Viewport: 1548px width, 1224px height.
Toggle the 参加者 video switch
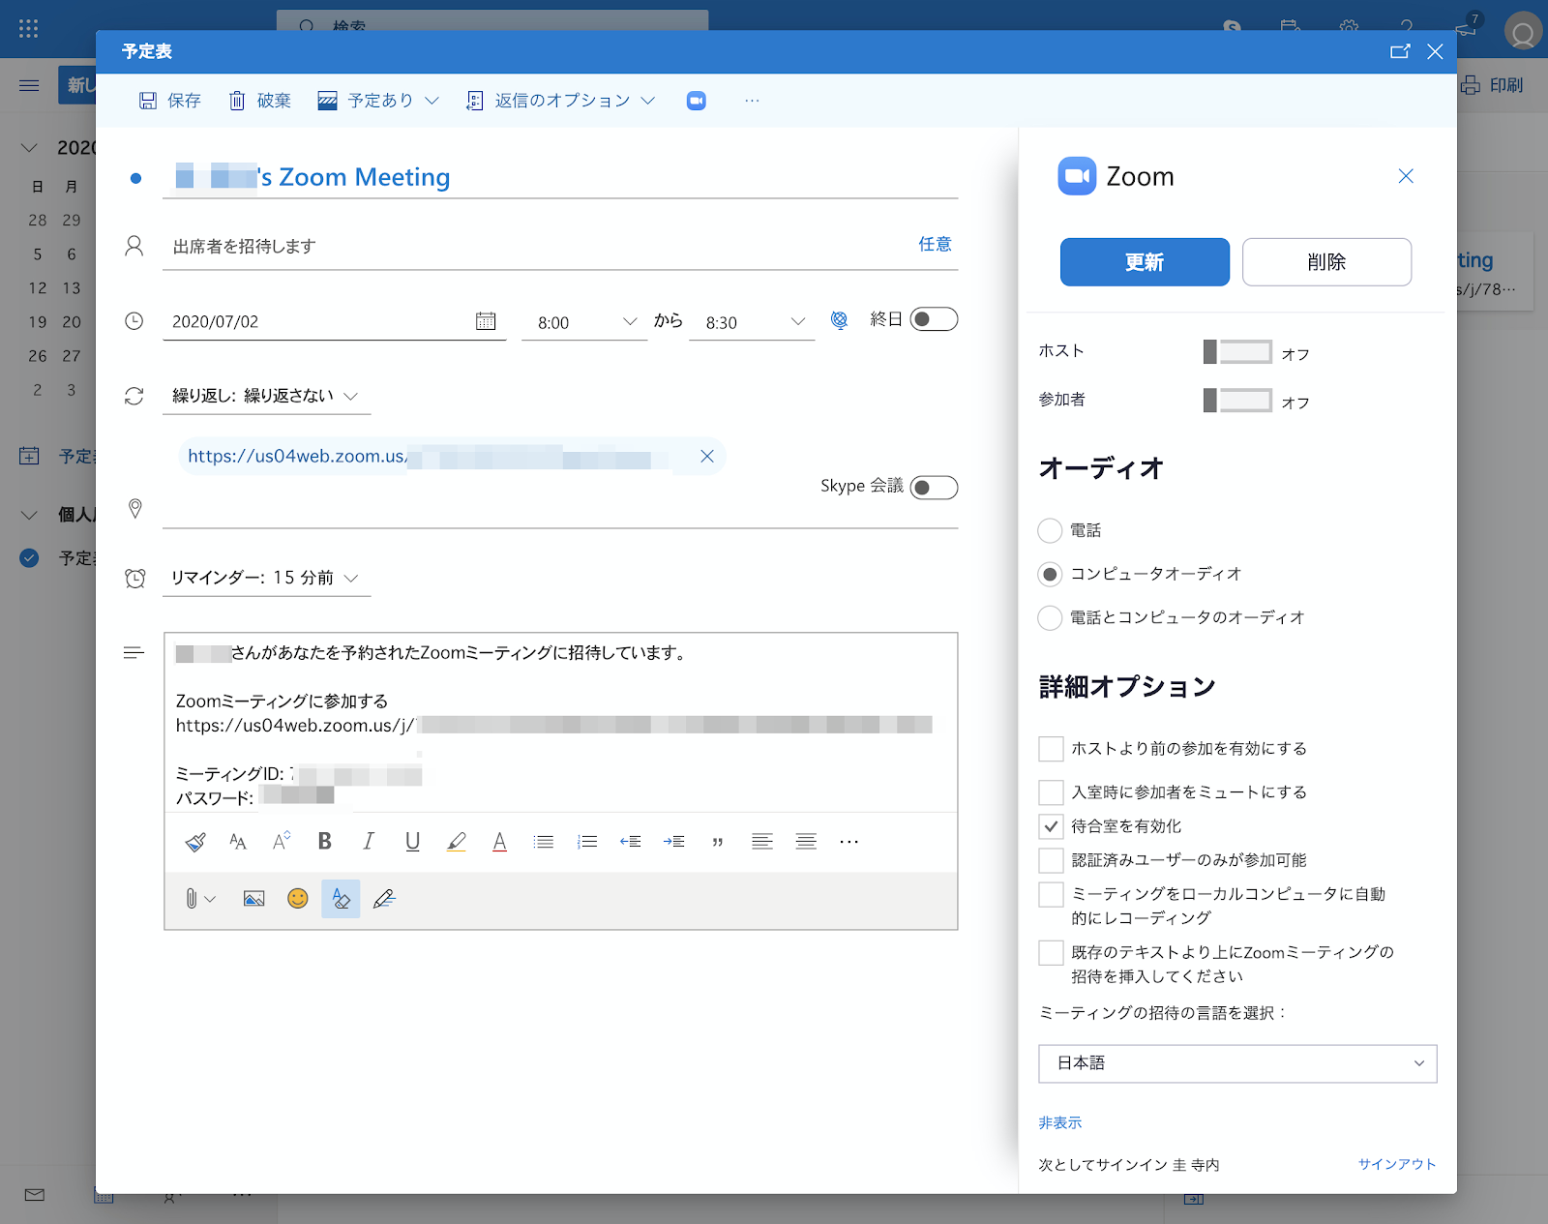1237,401
